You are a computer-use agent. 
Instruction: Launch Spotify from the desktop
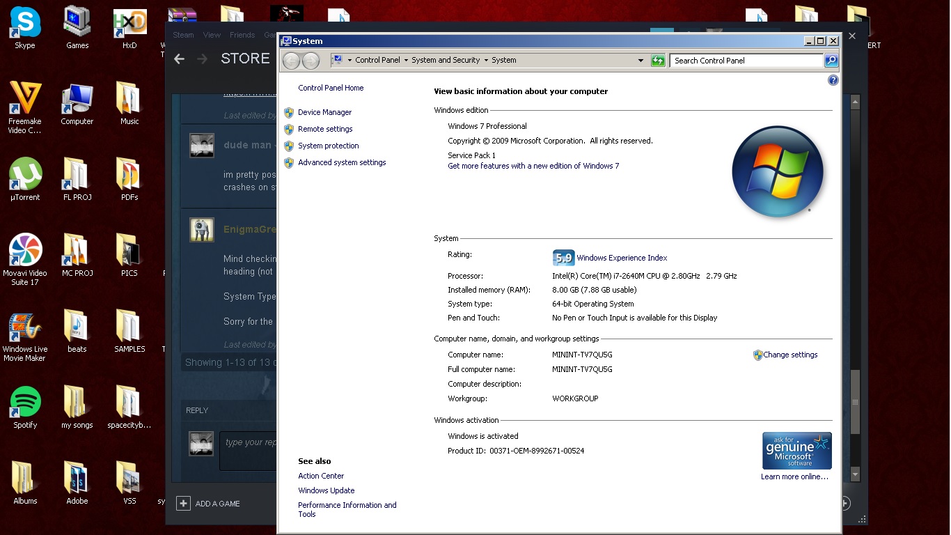tap(25, 408)
